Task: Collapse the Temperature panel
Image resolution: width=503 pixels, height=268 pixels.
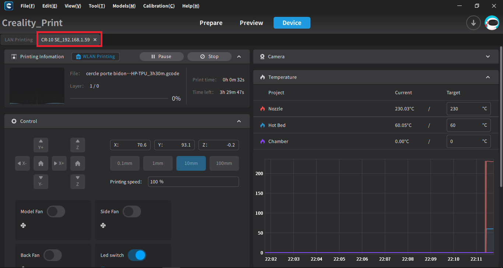Action: point(488,77)
